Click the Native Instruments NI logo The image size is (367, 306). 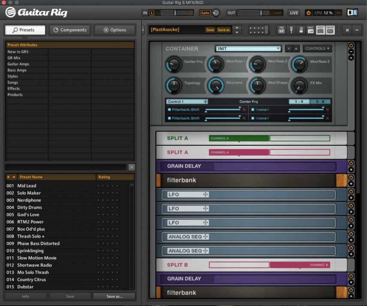pyautogui.click(x=352, y=12)
